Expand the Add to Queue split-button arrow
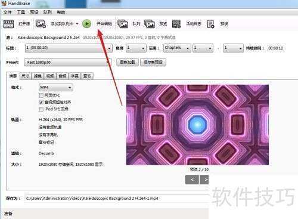Screen dimensions: 298x219 [77, 24]
